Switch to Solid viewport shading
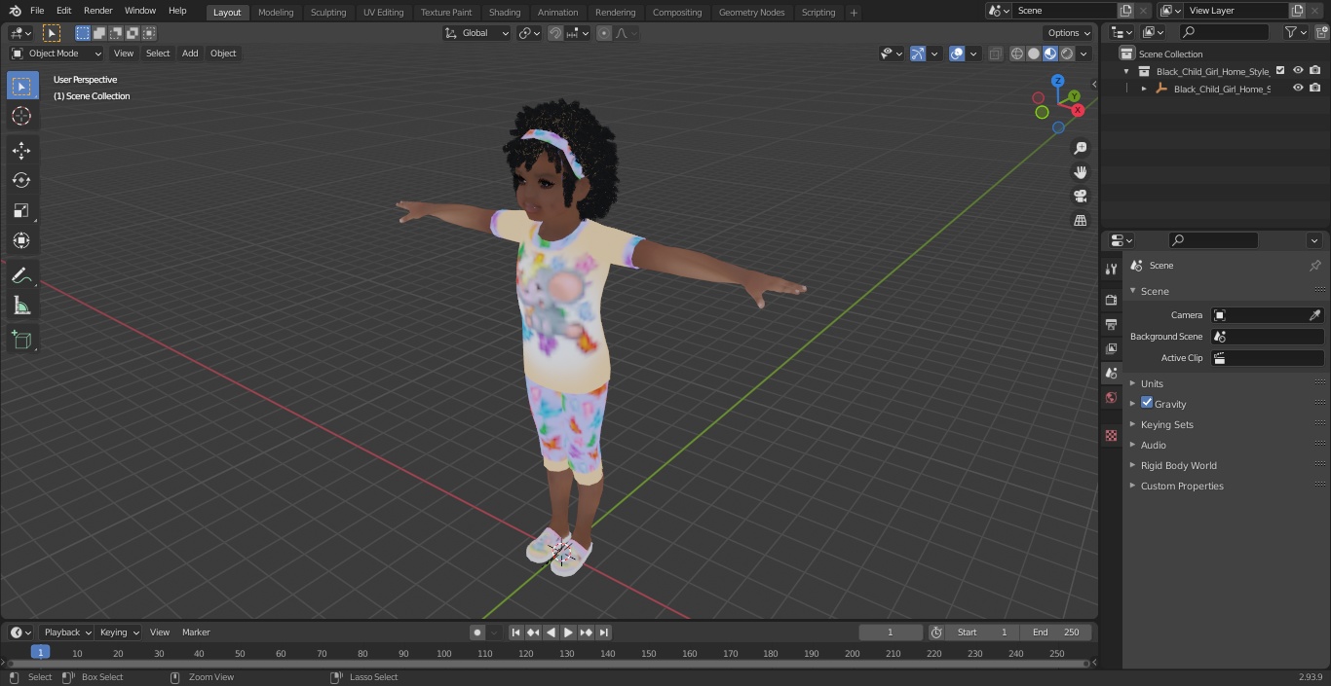1331x686 pixels. click(1034, 54)
